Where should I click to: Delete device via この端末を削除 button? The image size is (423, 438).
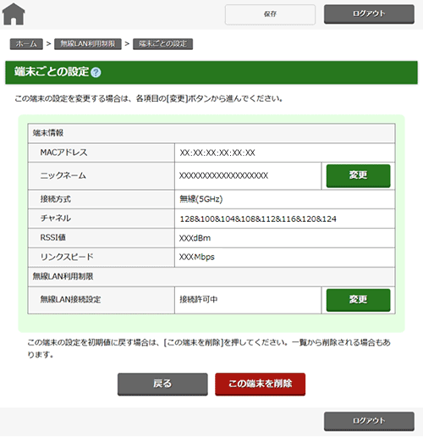[x=260, y=384]
